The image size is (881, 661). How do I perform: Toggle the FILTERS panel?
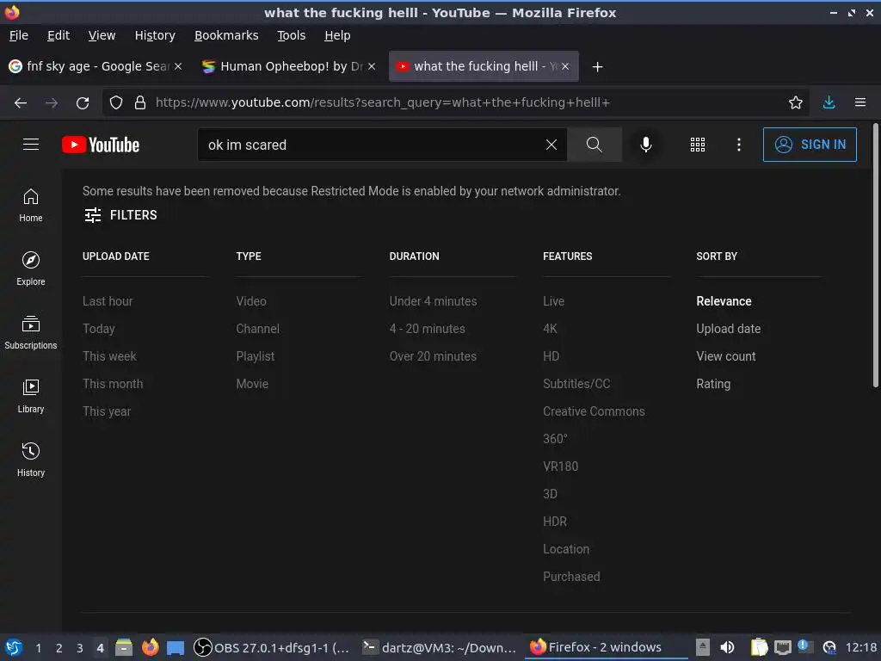(x=120, y=214)
